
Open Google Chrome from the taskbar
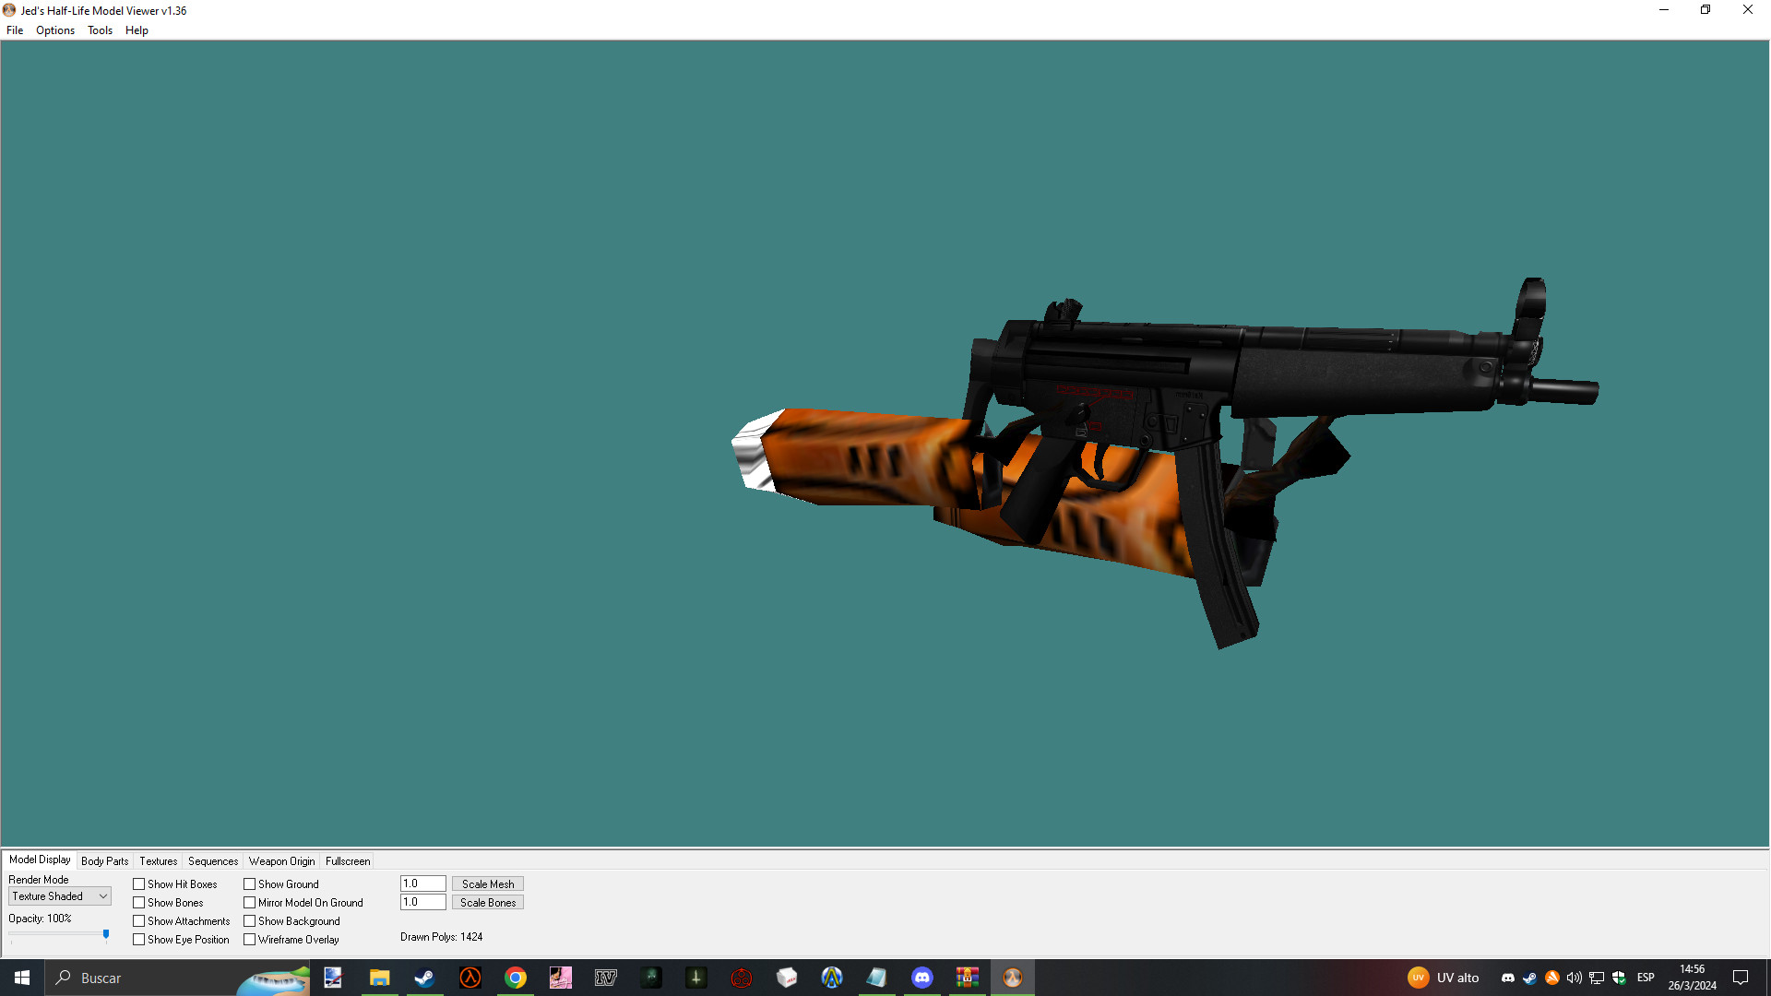pos(516,978)
